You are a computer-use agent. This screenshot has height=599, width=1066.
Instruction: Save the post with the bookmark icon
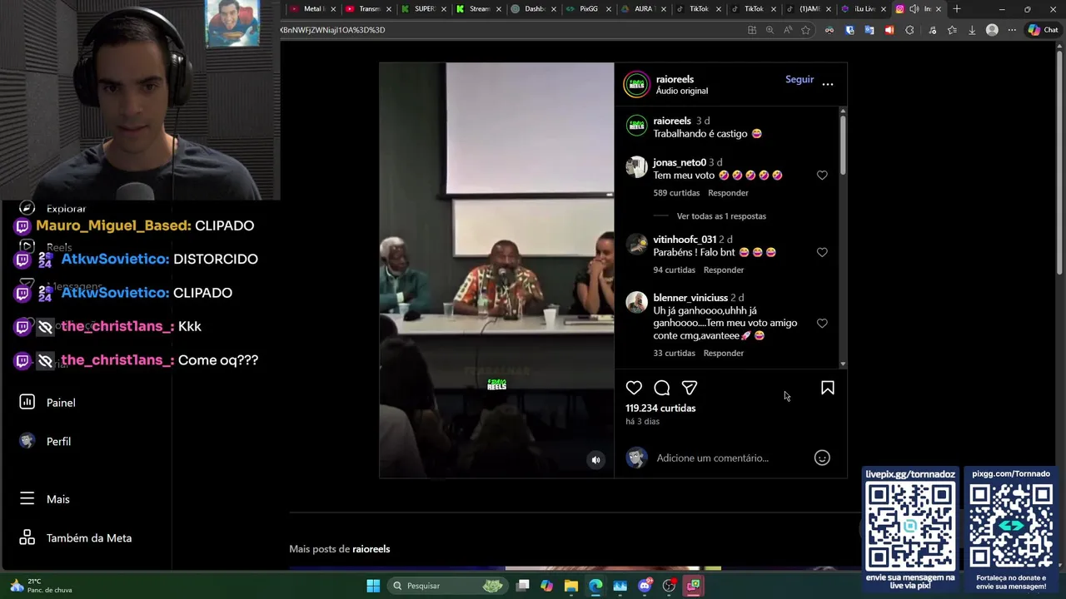(828, 388)
